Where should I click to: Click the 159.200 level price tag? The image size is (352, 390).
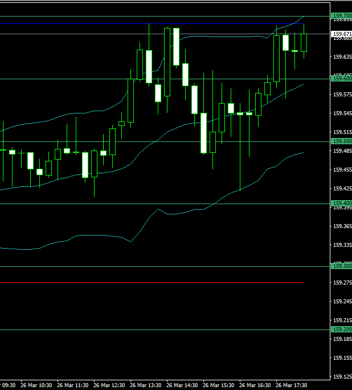tap(341, 330)
